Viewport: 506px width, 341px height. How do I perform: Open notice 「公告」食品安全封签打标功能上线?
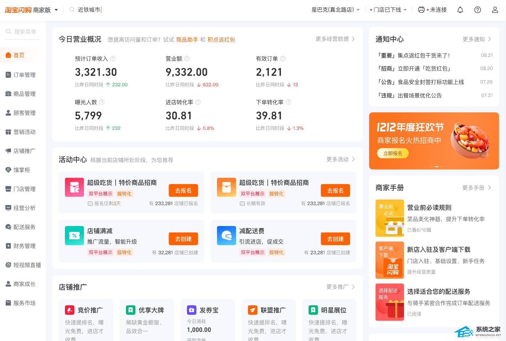coord(421,82)
